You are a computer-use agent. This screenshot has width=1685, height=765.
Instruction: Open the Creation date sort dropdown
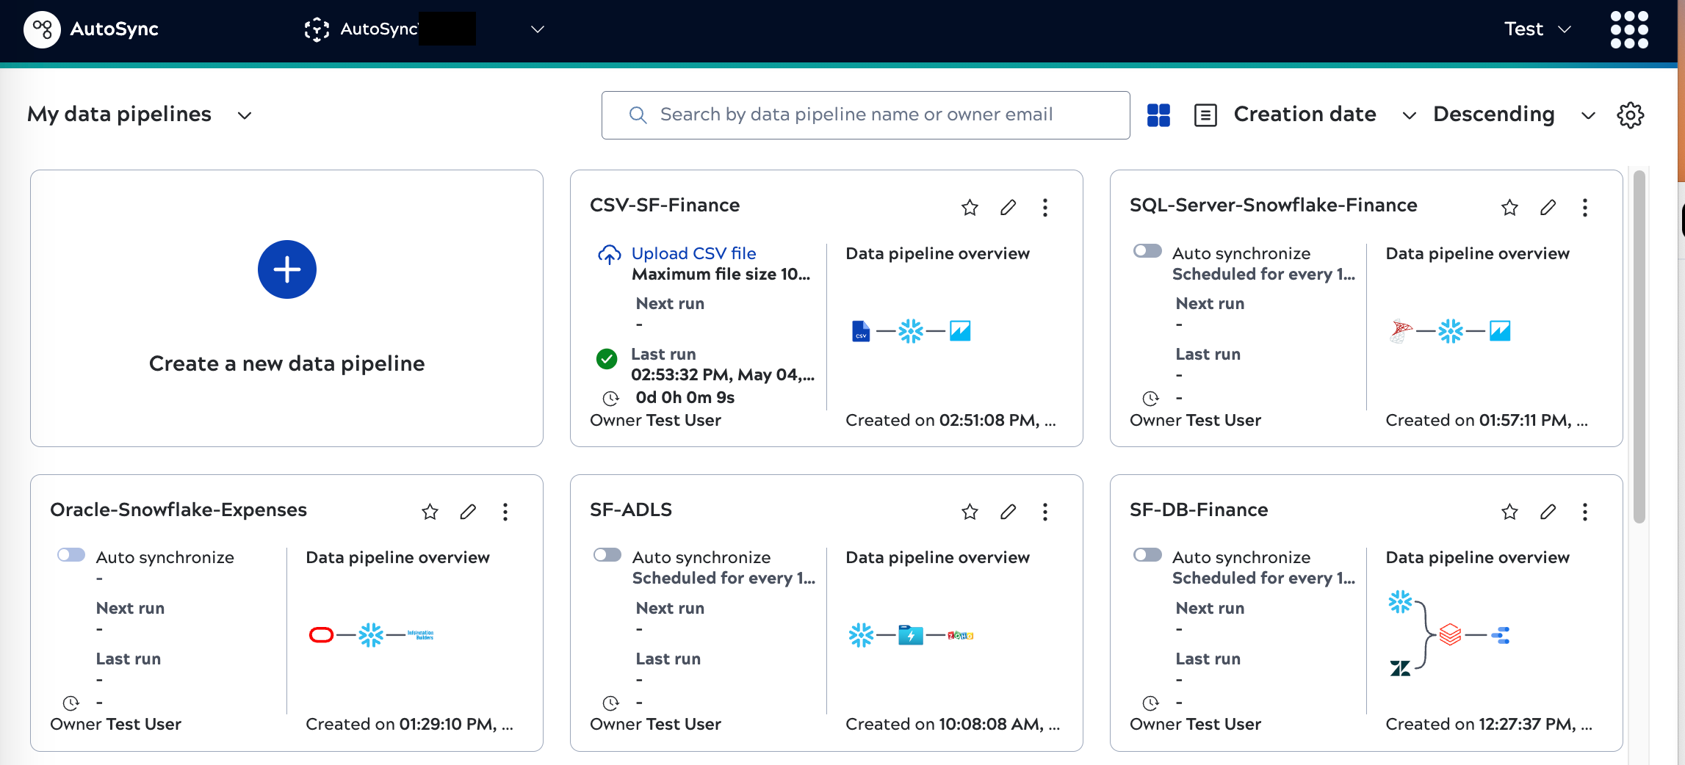coord(1409,115)
